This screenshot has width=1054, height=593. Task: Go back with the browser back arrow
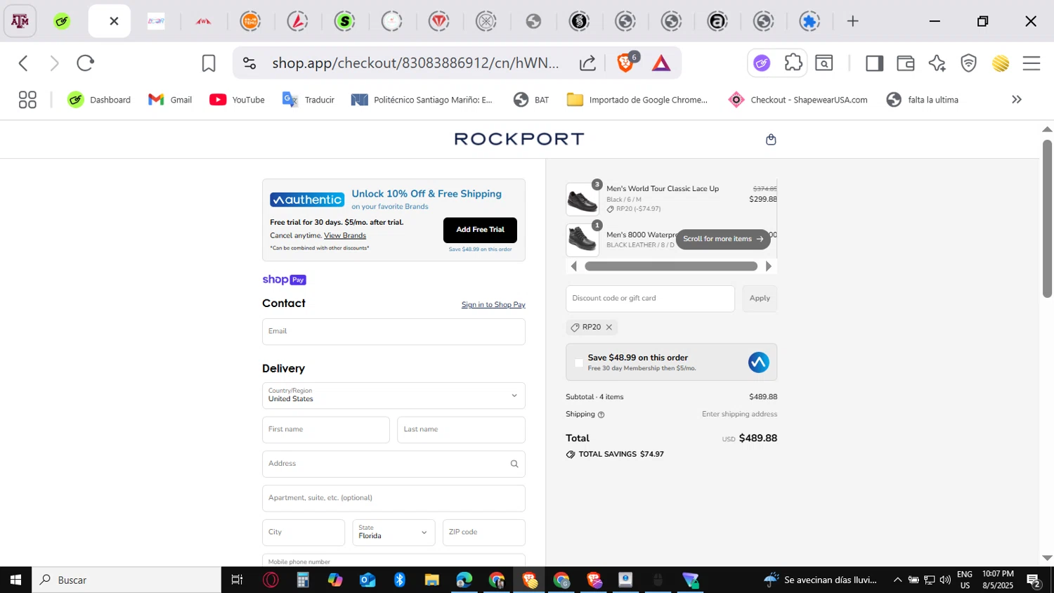point(23,63)
